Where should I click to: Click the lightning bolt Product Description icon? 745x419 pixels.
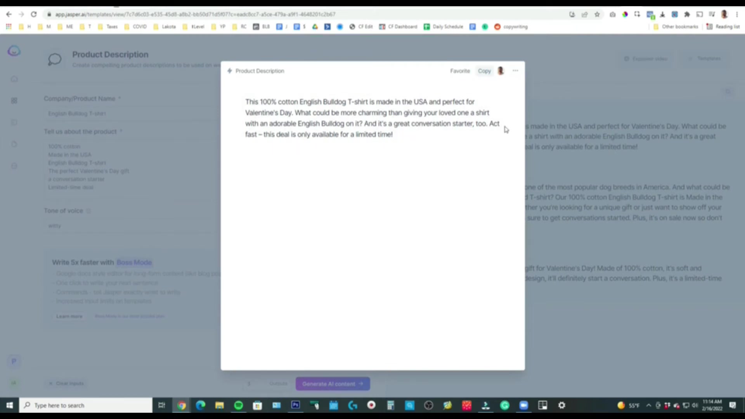coord(230,71)
